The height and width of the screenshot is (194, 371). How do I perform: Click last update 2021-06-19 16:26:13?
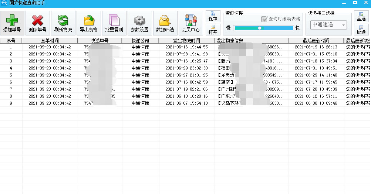(316, 47)
